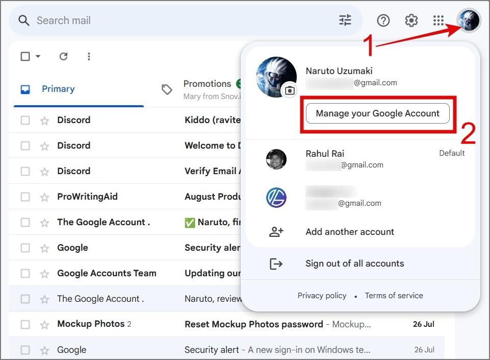490x360 pixels.
Task: Click the Default label beside Rahul Rai
Action: 452,153
